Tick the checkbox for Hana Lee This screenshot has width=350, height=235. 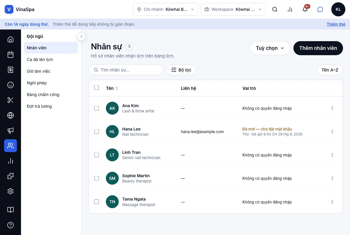click(x=97, y=132)
